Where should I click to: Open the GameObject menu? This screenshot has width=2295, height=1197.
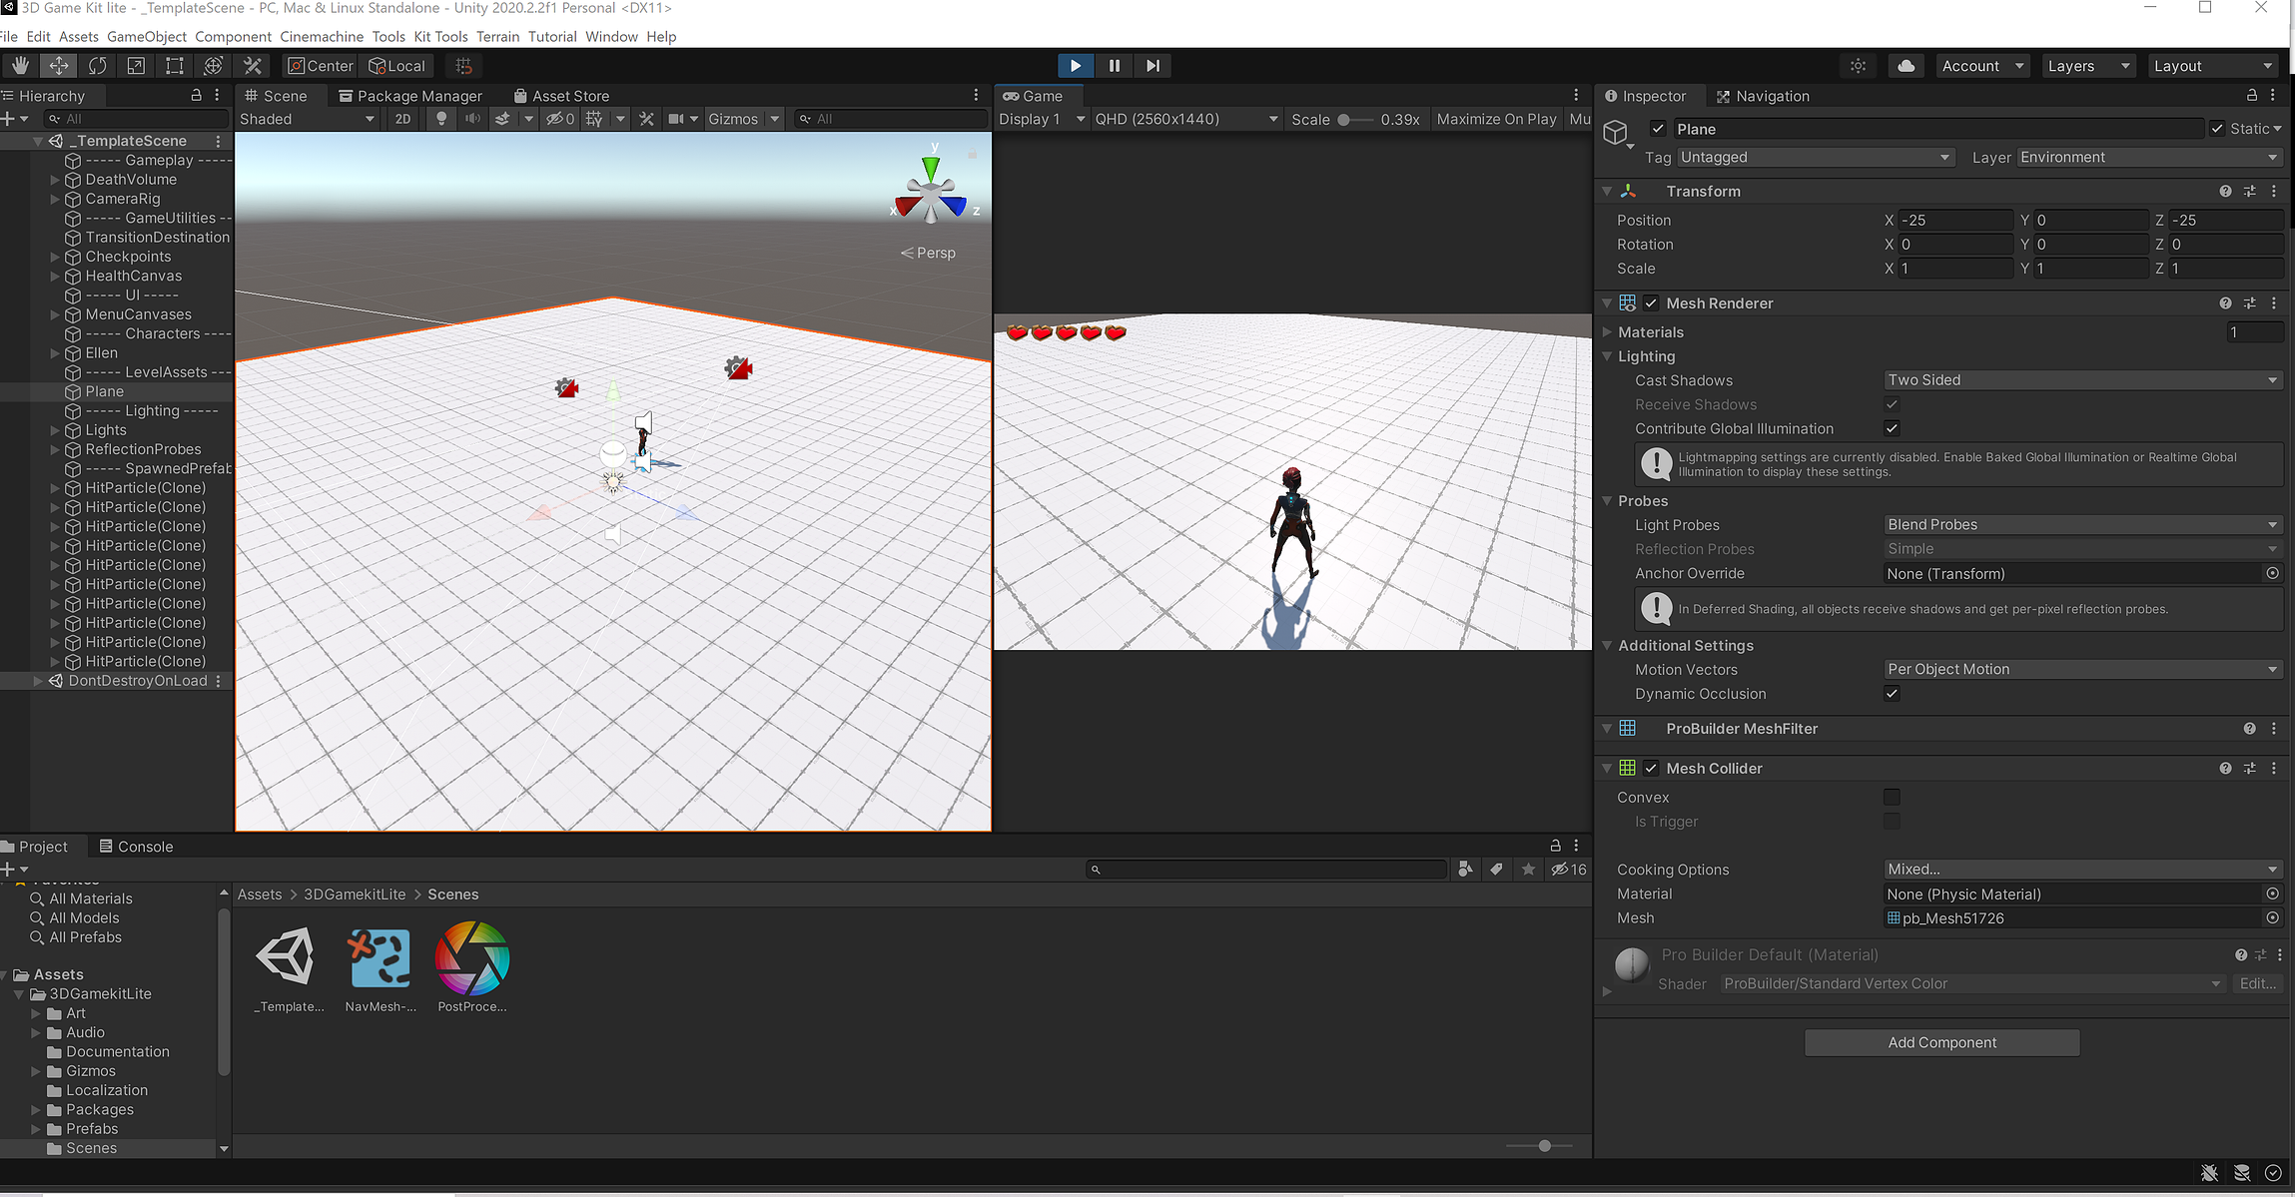click(x=147, y=37)
